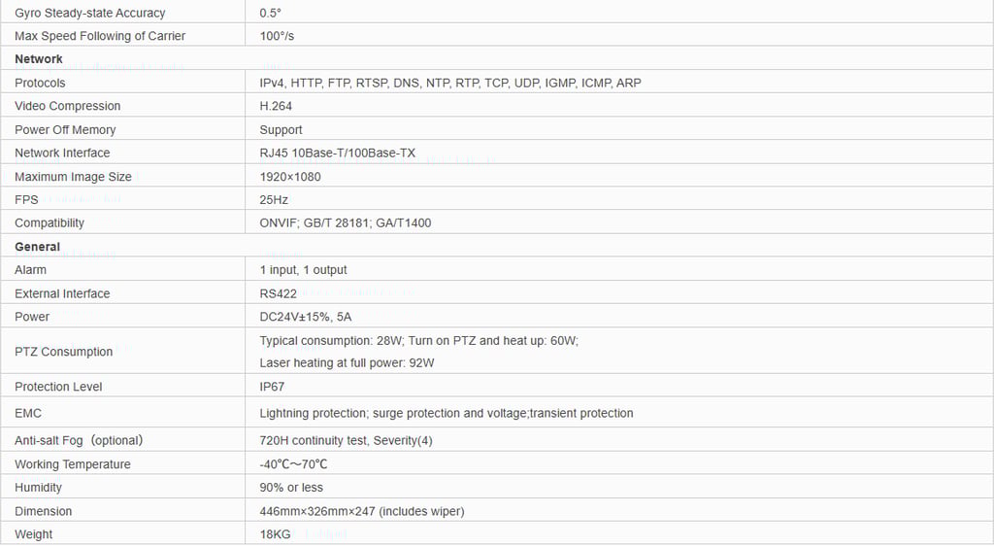
Task: Click the Network section header
Action: pos(39,59)
